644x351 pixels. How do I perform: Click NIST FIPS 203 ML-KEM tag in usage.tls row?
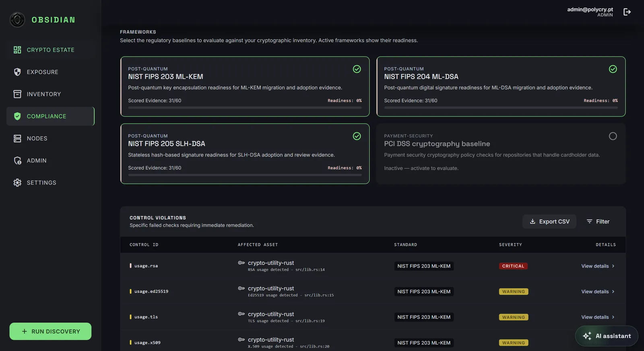pos(424,317)
